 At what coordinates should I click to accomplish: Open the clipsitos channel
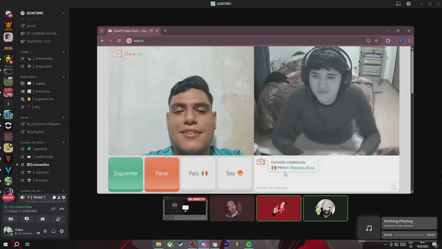pyautogui.click(x=43, y=172)
